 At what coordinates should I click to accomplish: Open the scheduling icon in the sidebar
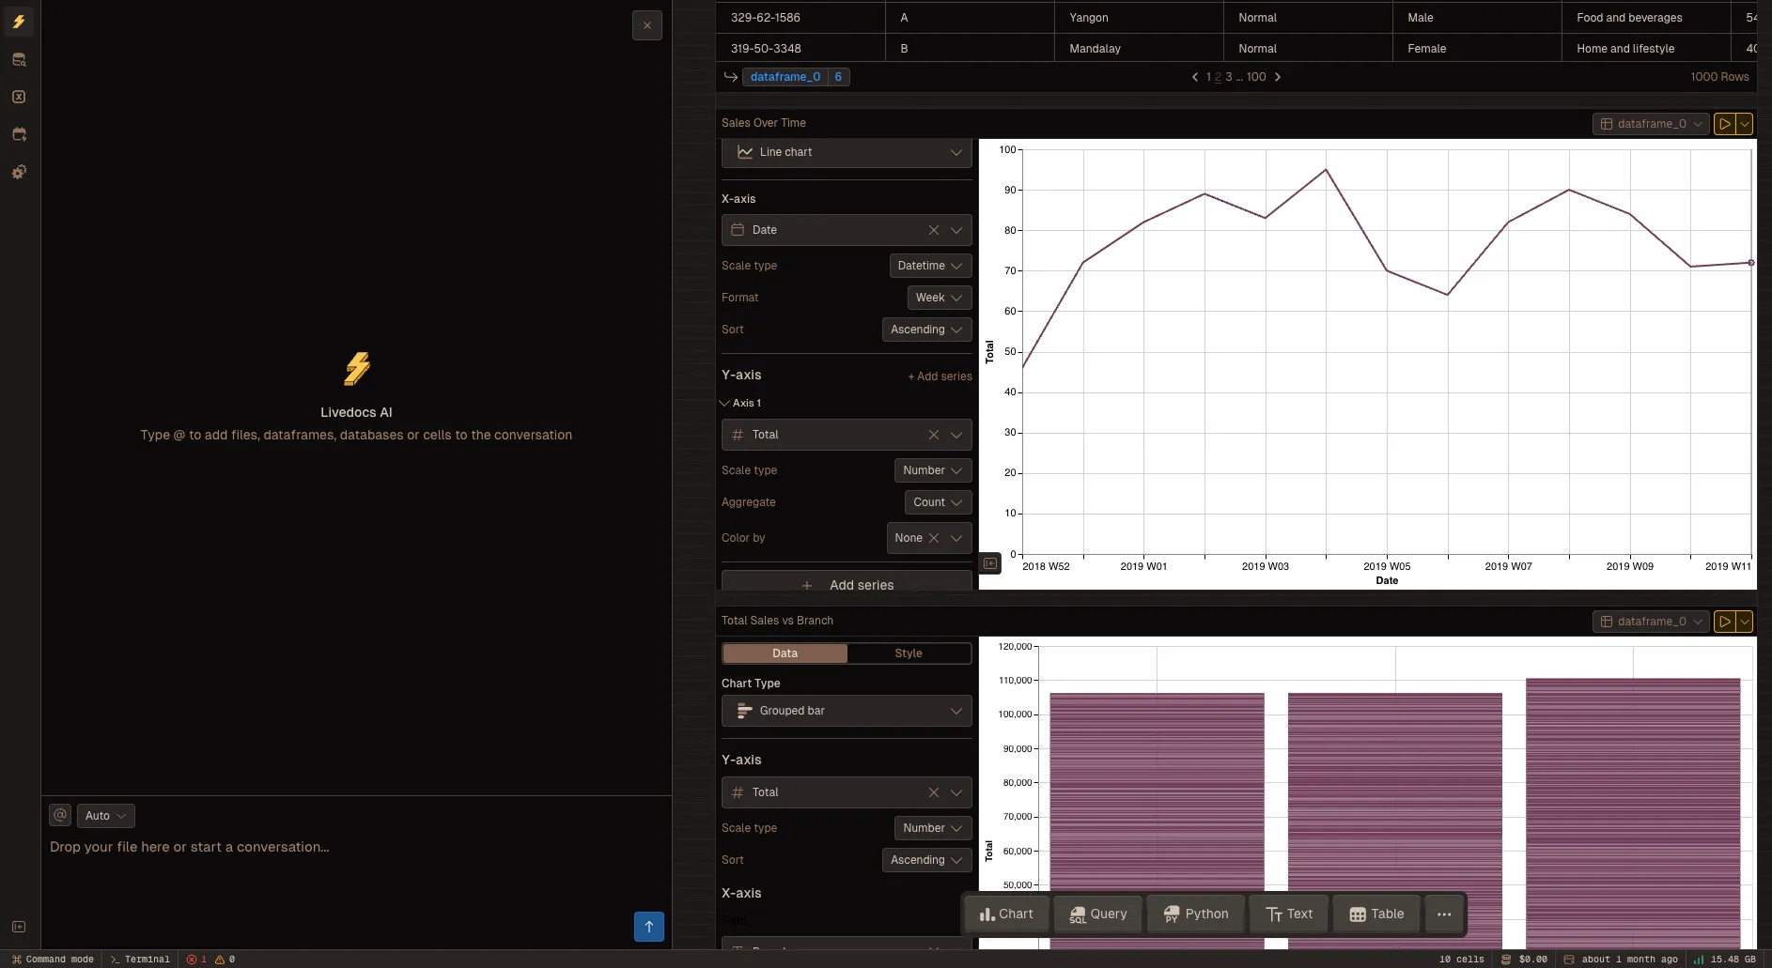(19, 134)
